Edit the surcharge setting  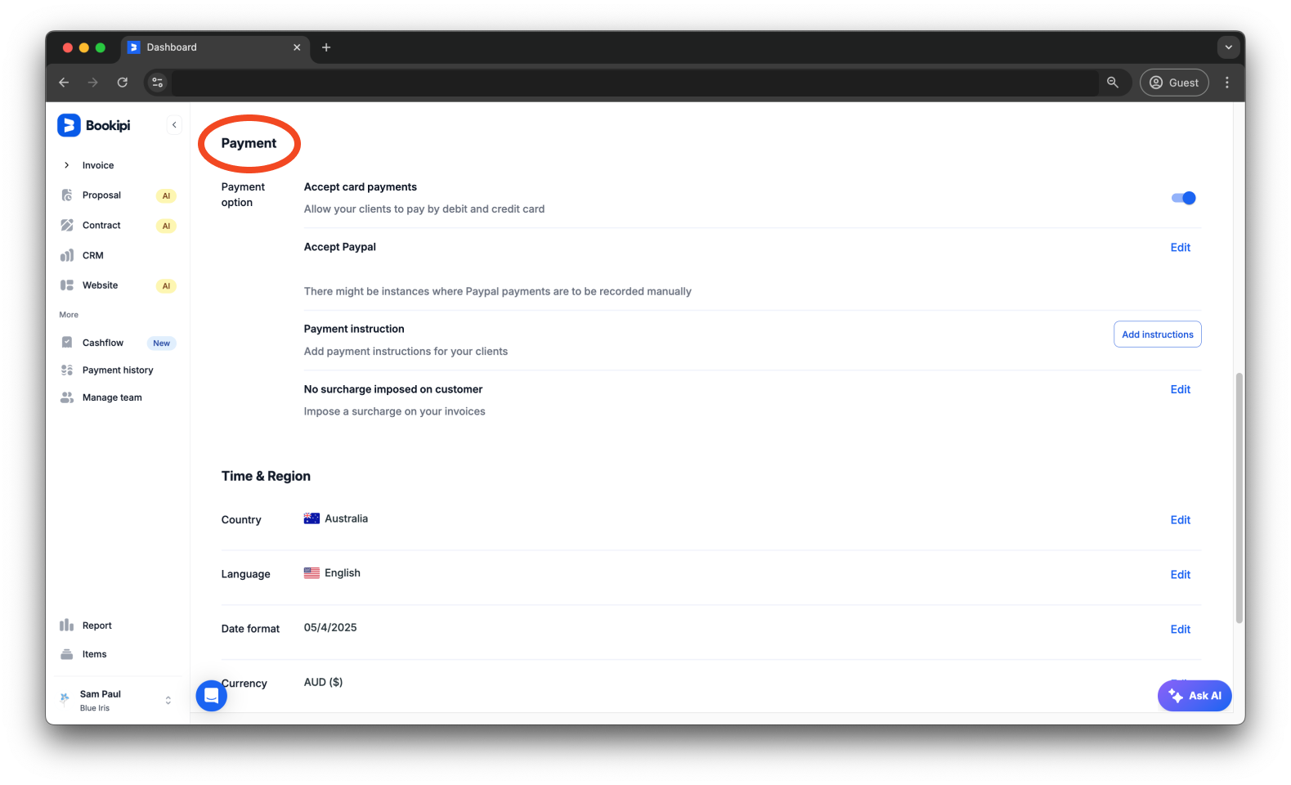point(1180,390)
